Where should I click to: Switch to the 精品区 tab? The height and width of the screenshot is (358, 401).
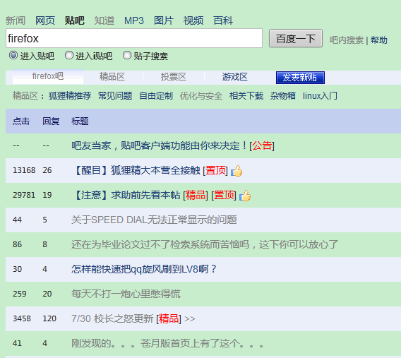112,77
